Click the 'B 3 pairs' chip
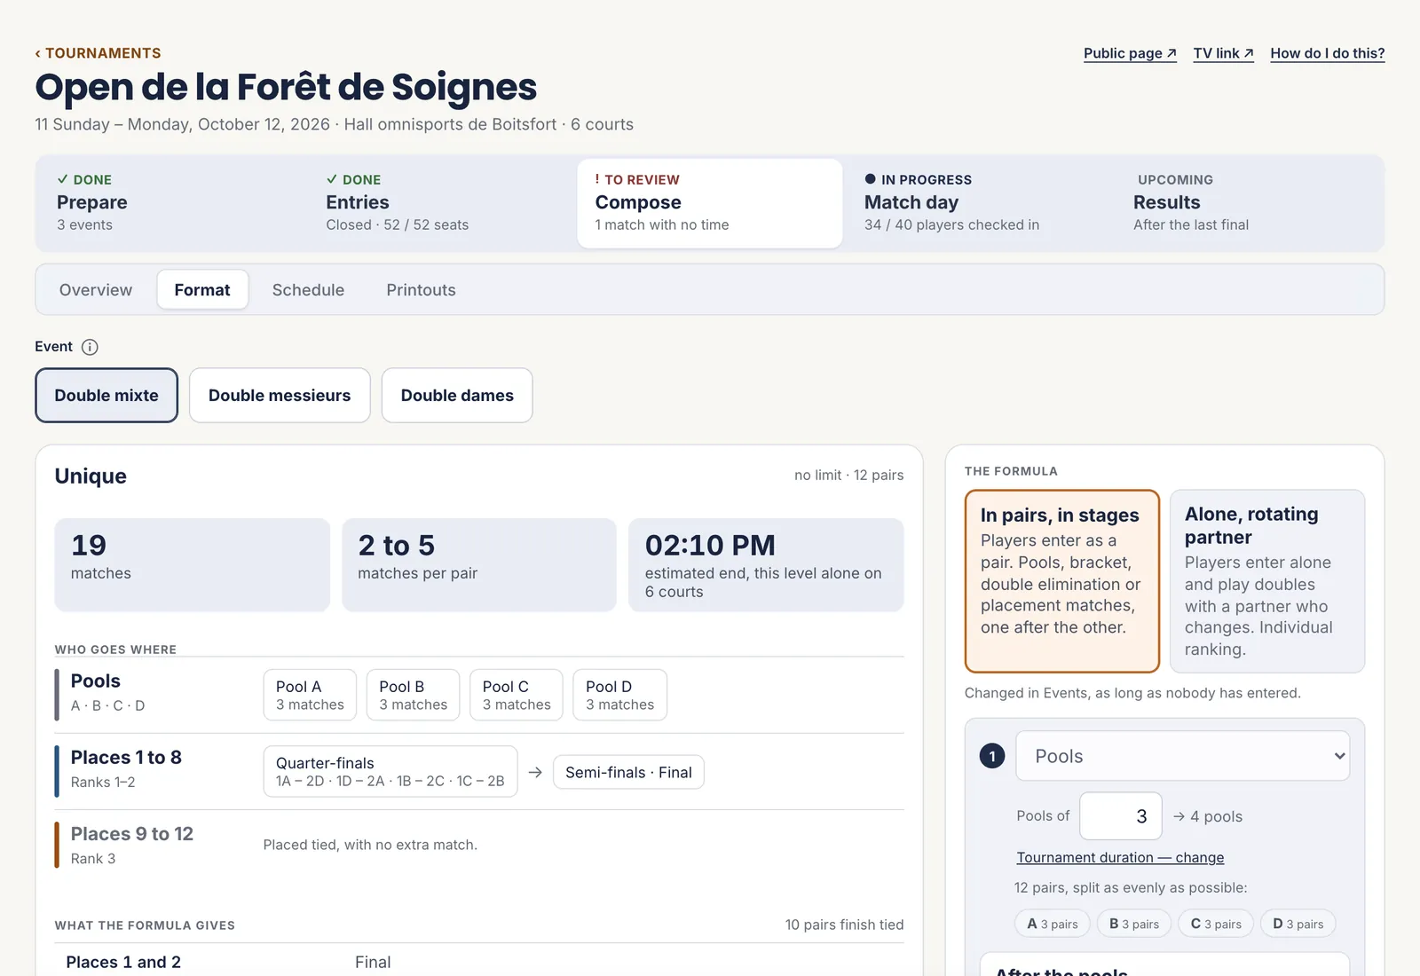The width and height of the screenshot is (1420, 976). [x=1134, y=924]
